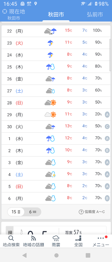
Task: Tap the Android home button
Action: coord(56,255)
